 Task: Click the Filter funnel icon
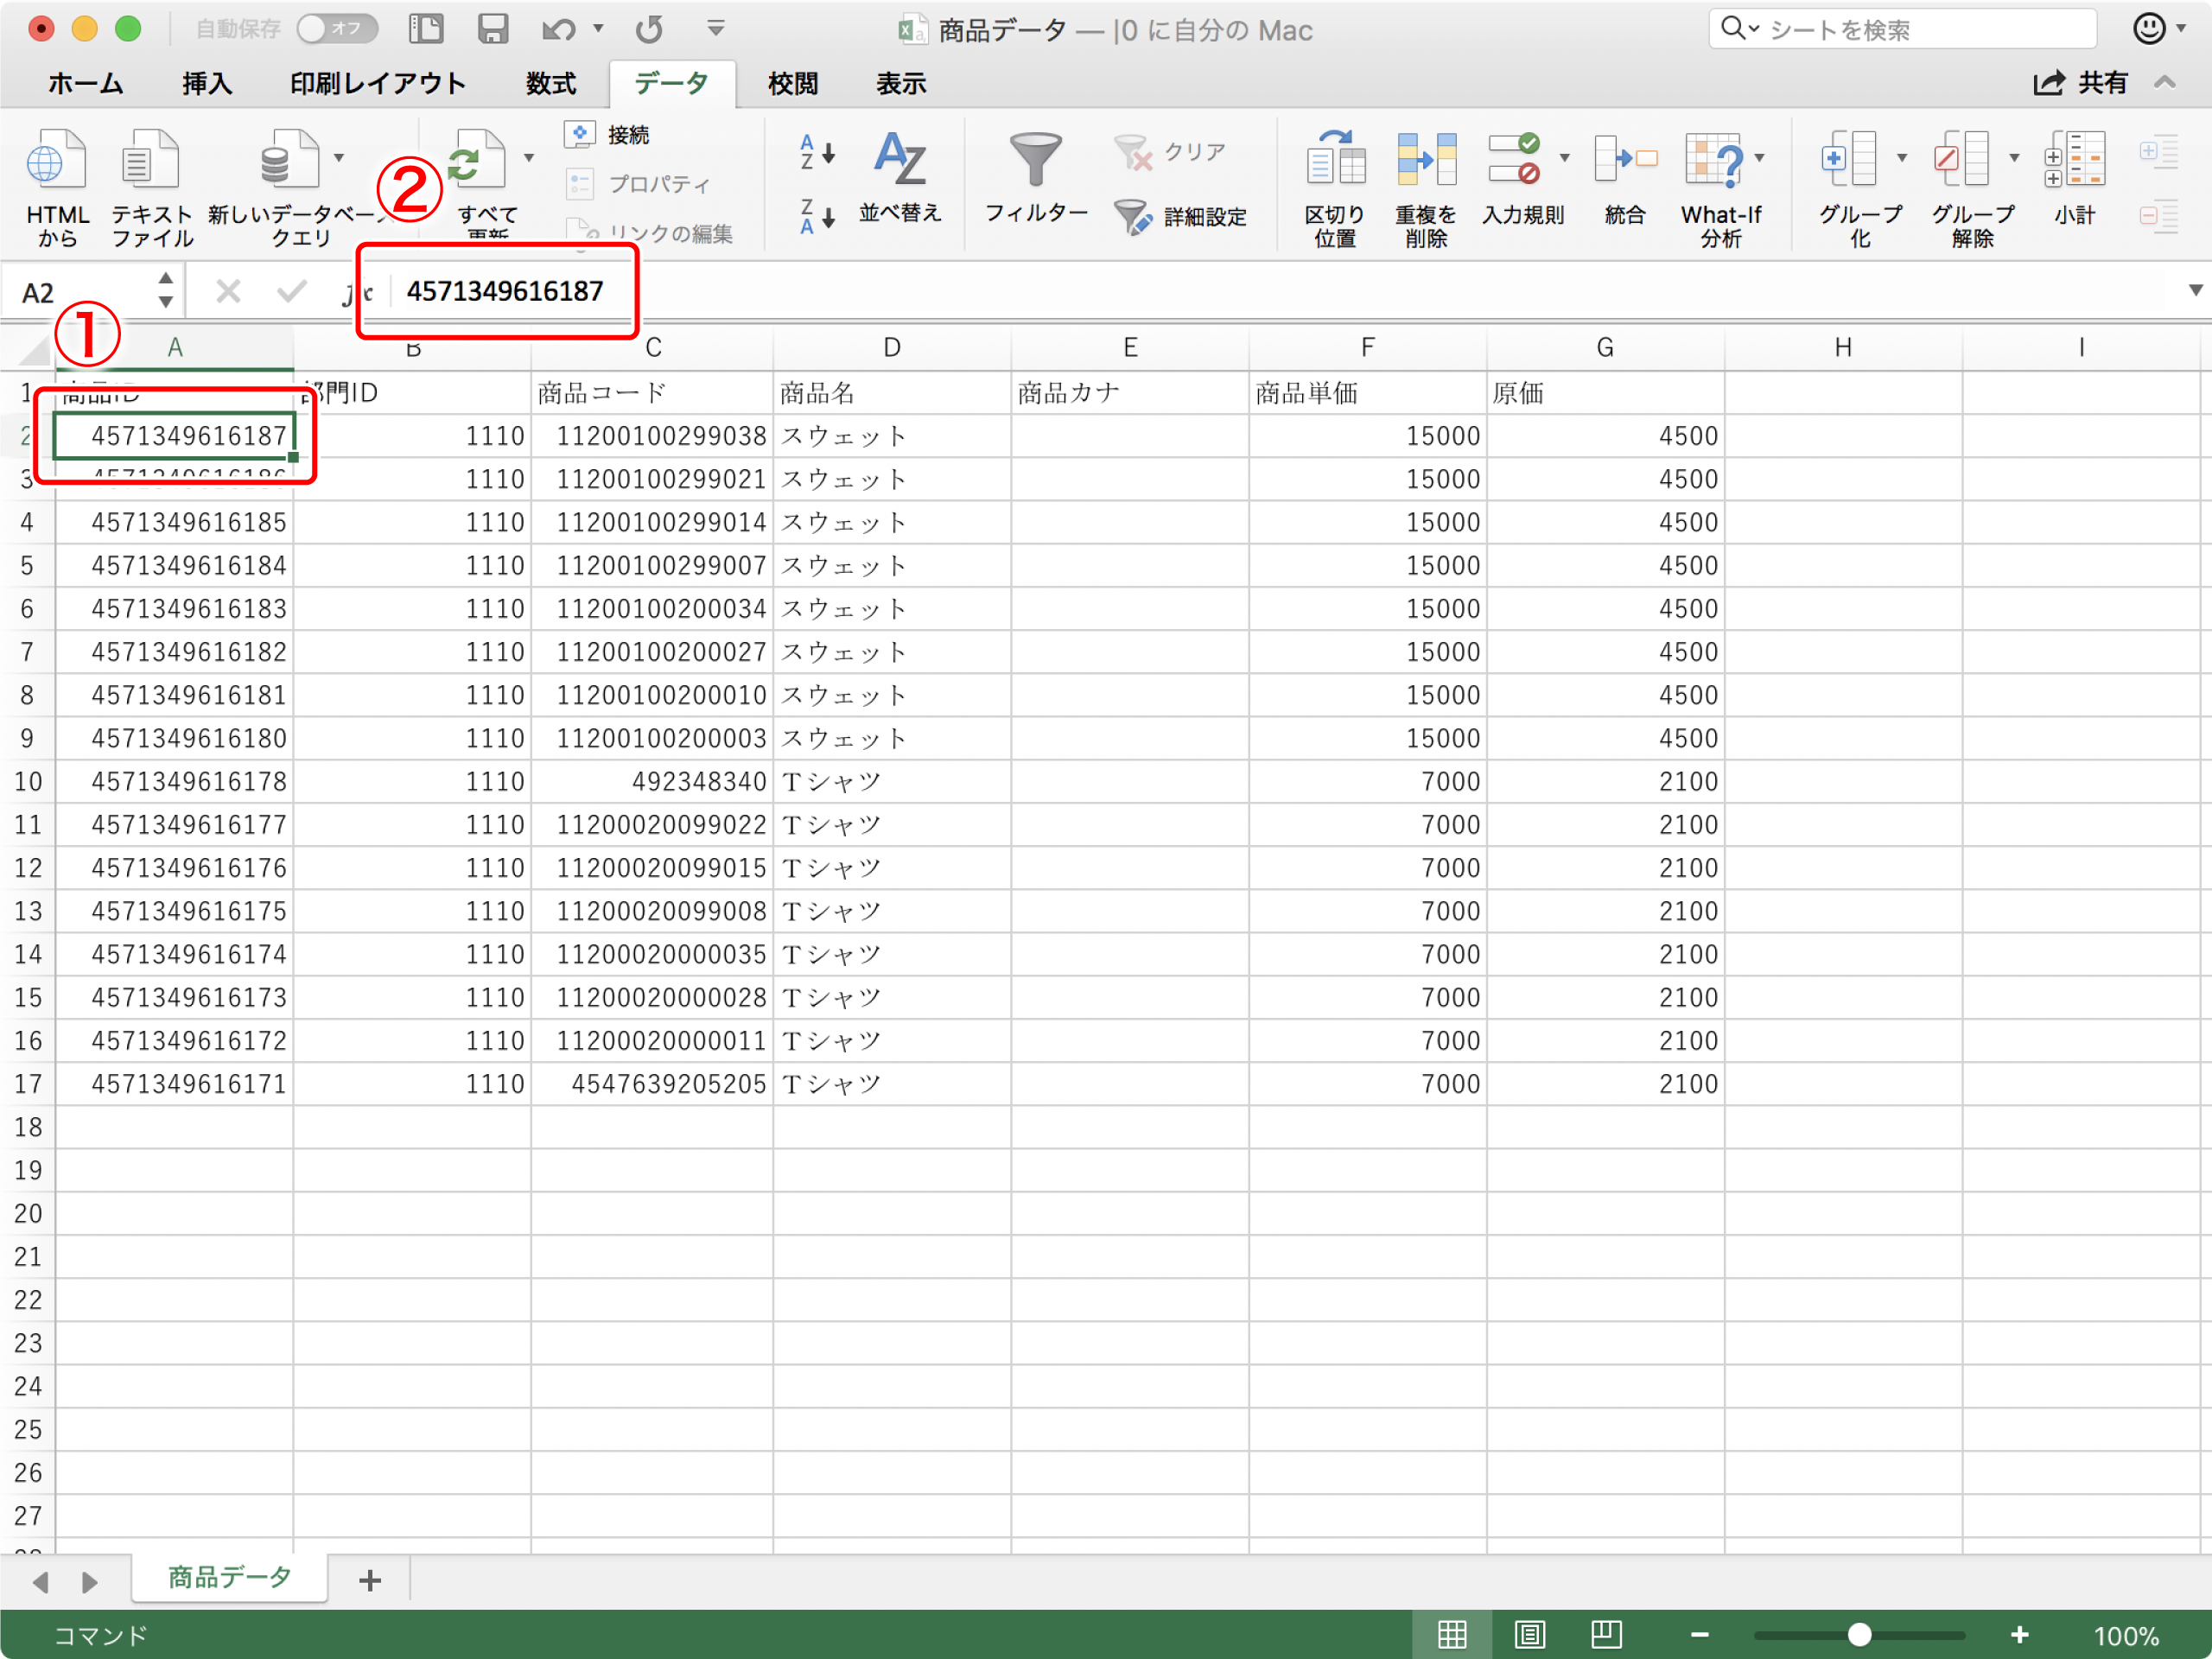tap(1035, 161)
